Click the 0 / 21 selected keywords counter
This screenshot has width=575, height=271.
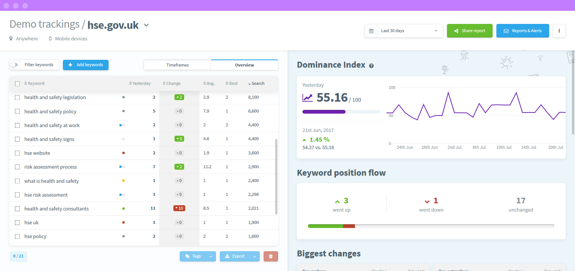(18, 256)
